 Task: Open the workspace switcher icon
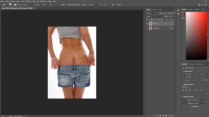click(206, 5)
